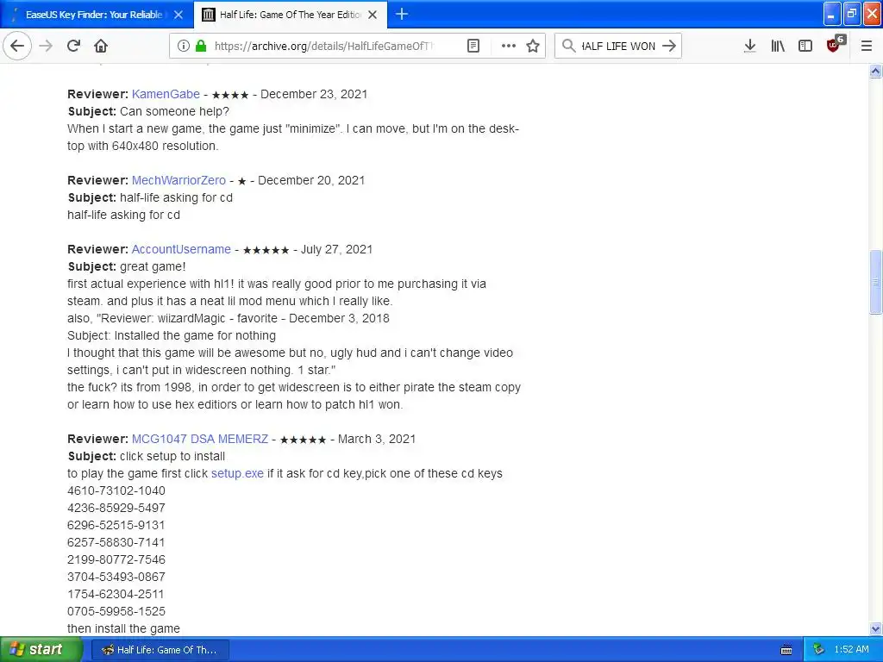
Task: Select the Half Life: Game Of The Year tab
Action: coord(290,15)
